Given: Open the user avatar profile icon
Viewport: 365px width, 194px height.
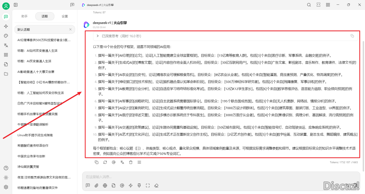Looking at the screenshot, I should point(6,6).
